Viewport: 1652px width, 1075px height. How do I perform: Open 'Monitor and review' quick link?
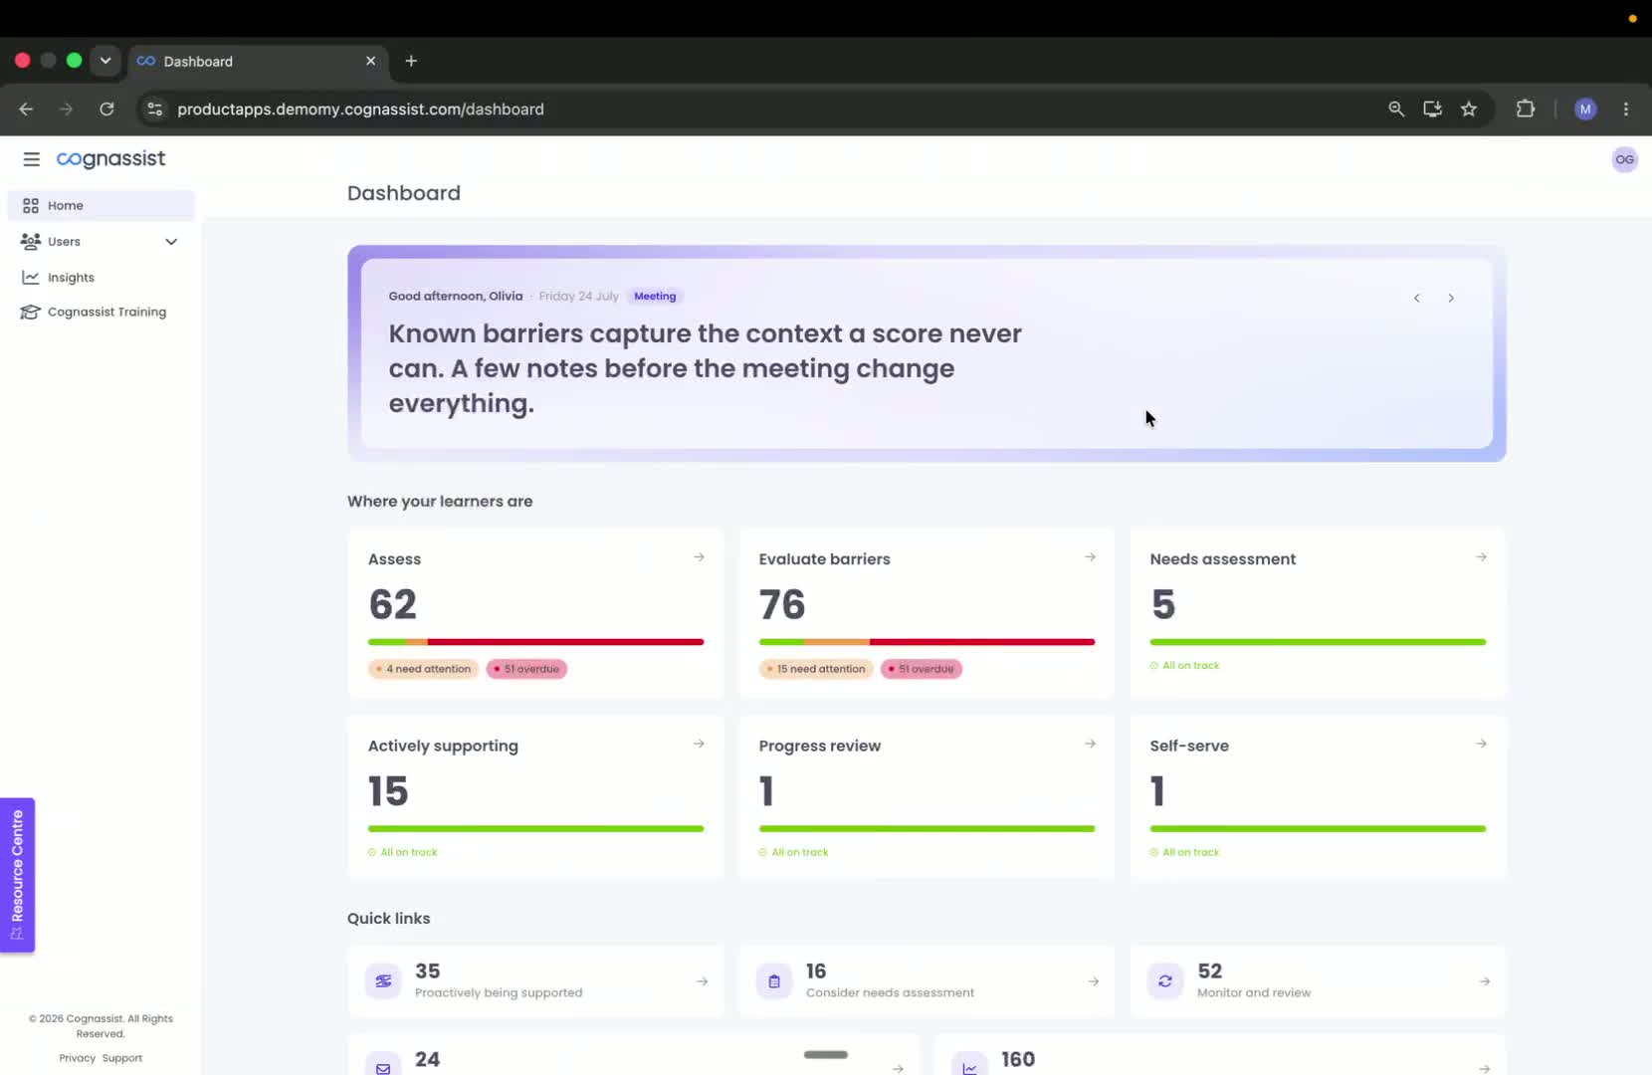click(1318, 981)
